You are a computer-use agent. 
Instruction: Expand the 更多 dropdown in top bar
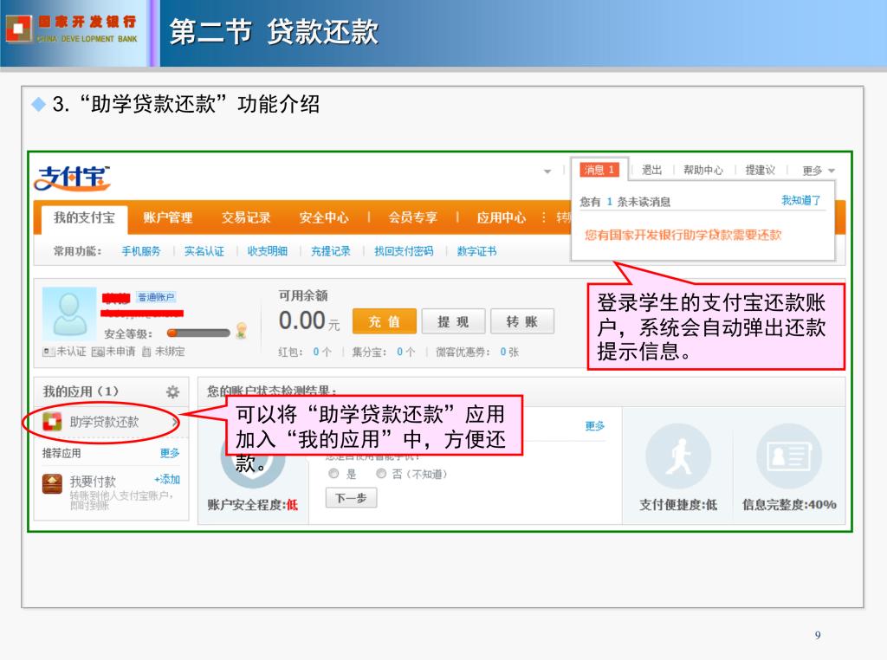click(x=819, y=171)
